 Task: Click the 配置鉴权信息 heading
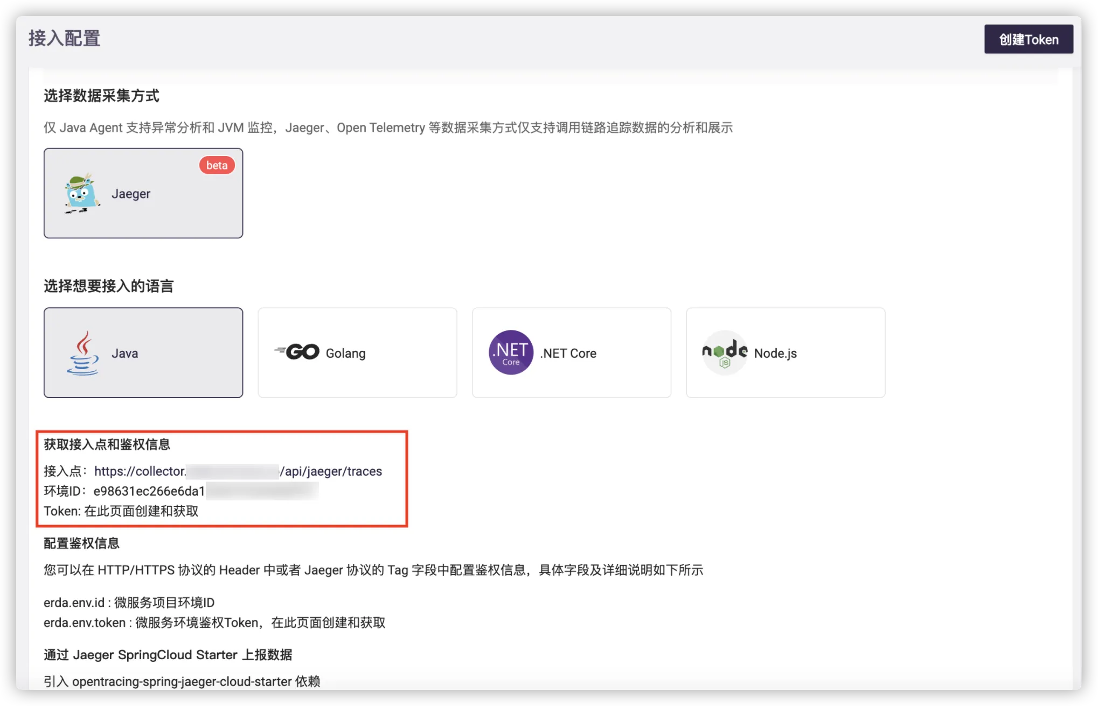click(81, 543)
